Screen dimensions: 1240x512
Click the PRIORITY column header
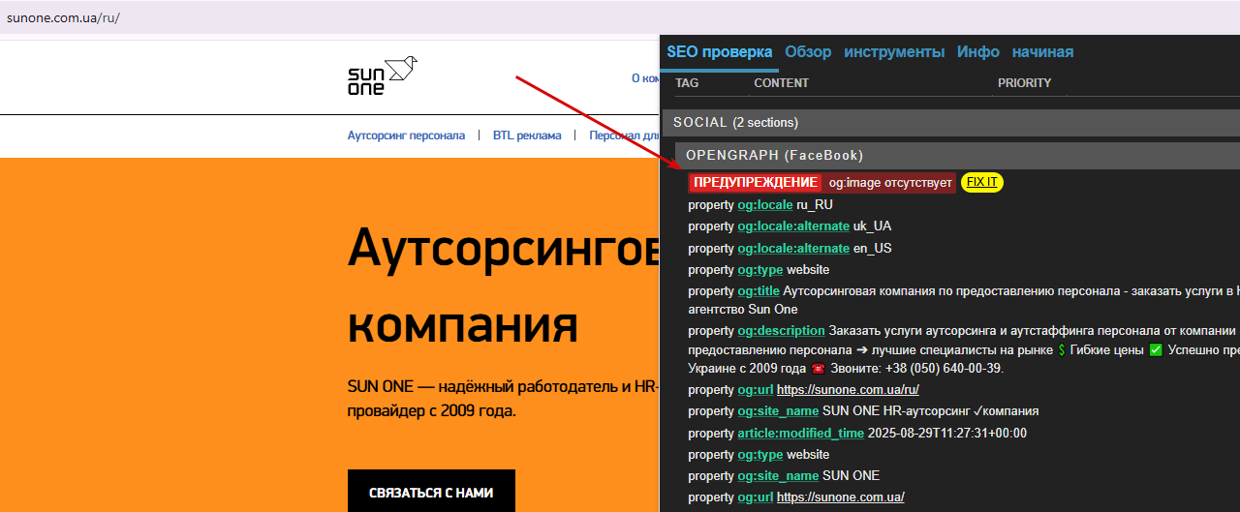[x=1024, y=83]
